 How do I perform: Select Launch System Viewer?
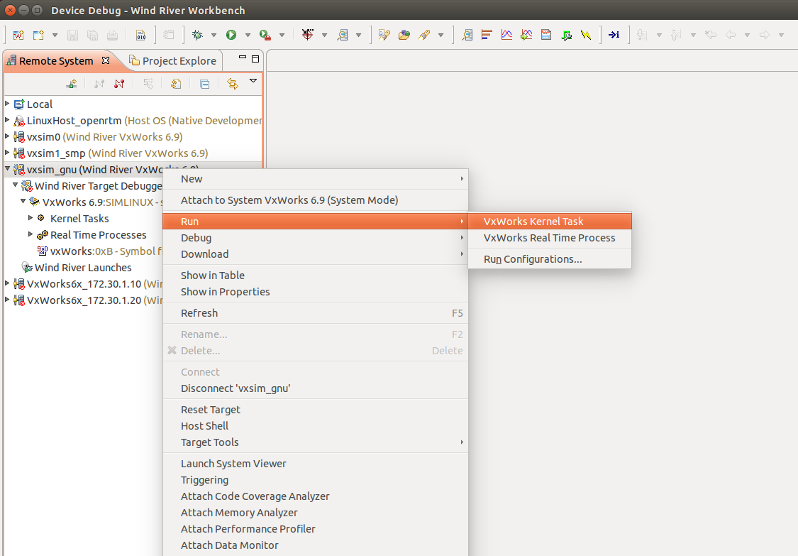click(x=316, y=464)
